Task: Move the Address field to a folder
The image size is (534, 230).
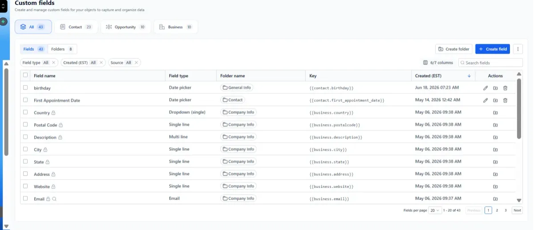Action: [x=495, y=174]
